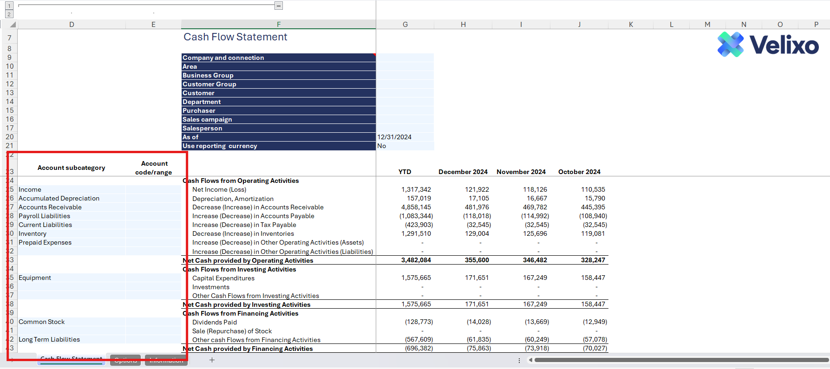Open the Information sheet tab

(x=166, y=360)
